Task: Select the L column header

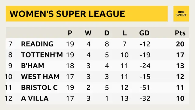Action: (125, 33)
